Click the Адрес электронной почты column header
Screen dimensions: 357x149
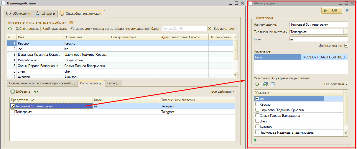tap(184, 37)
